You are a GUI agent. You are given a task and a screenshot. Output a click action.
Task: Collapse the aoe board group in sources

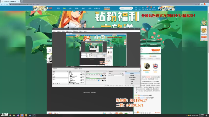pyautogui.click(x=69, y=76)
